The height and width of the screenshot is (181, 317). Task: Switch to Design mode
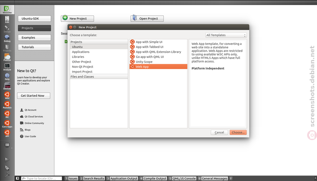7,29
